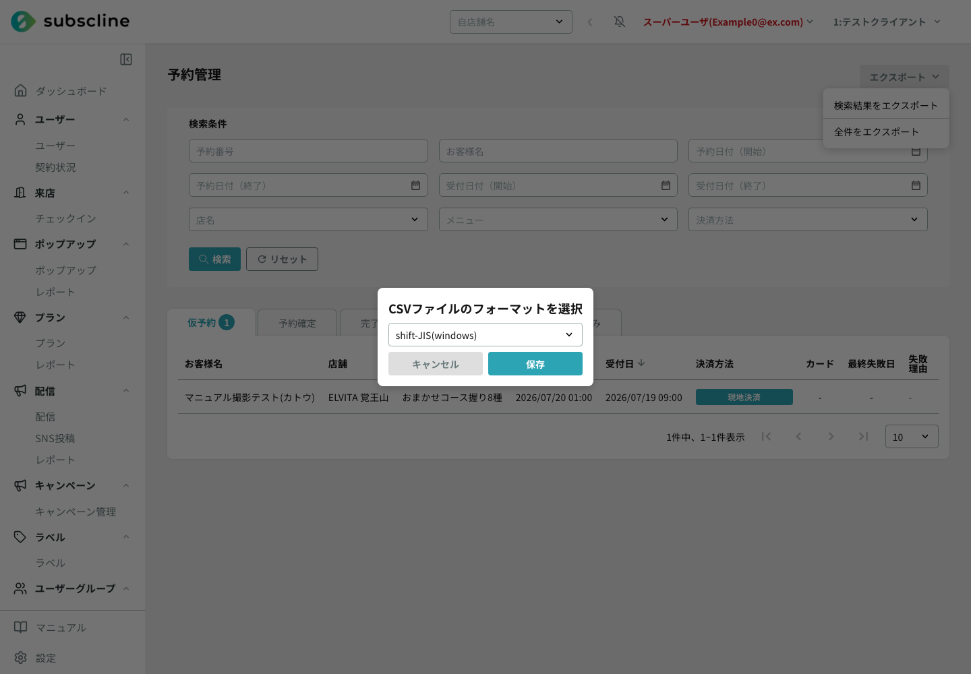
Task: Open チェックイン in the sidebar
Action: (65, 218)
